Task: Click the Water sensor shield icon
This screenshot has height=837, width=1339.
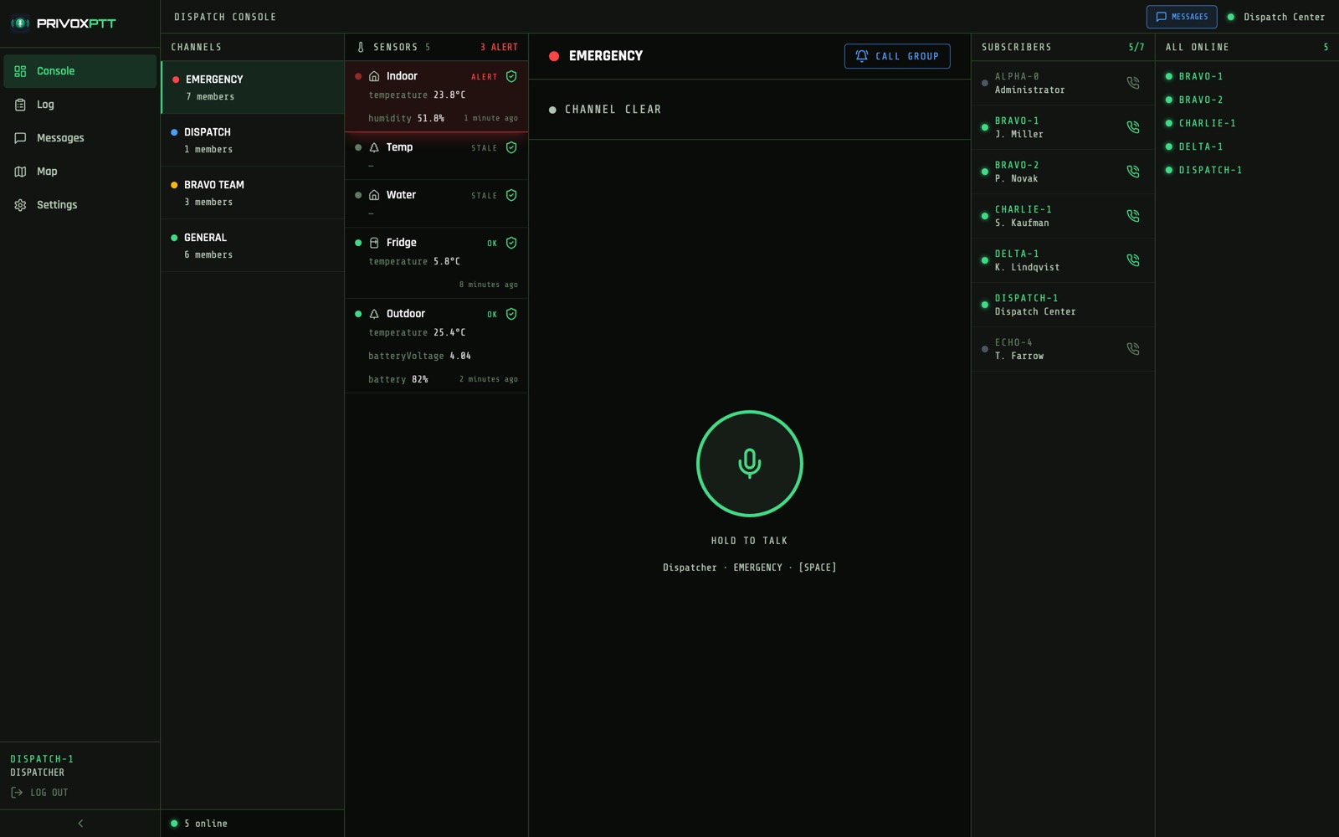Action: tap(511, 195)
